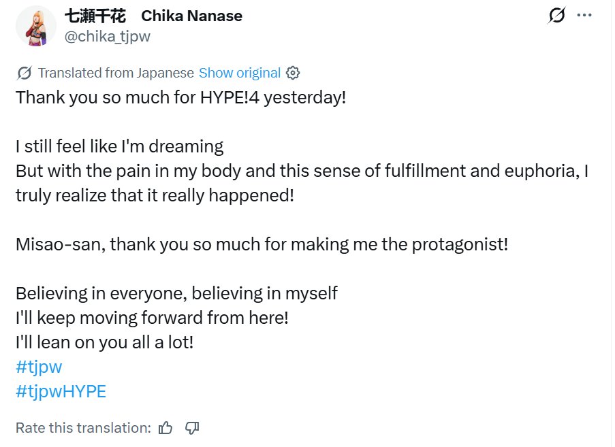Visit the @chika_tjpw handle

(x=107, y=37)
